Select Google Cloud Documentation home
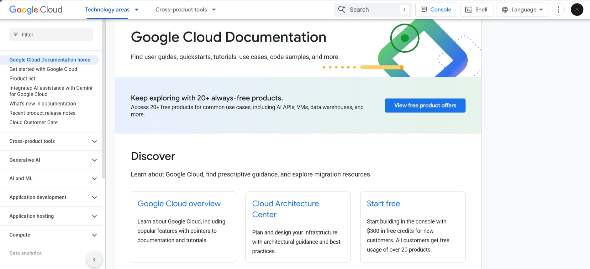590x269 pixels. (50, 60)
